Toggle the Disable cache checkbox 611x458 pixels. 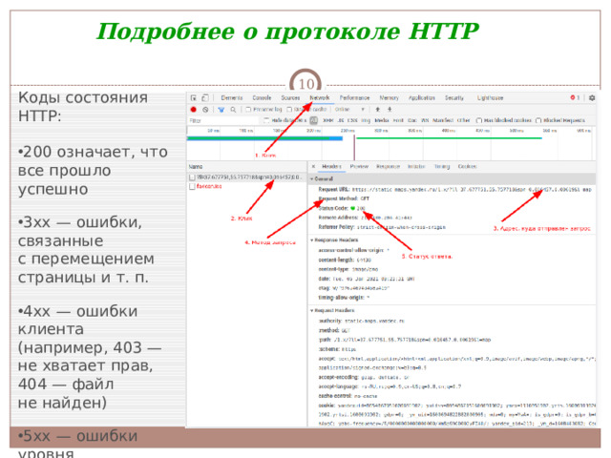point(289,110)
